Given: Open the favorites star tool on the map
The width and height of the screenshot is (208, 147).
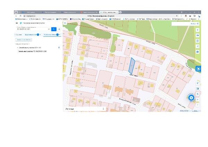Looking at the screenshot, I should (198, 30).
